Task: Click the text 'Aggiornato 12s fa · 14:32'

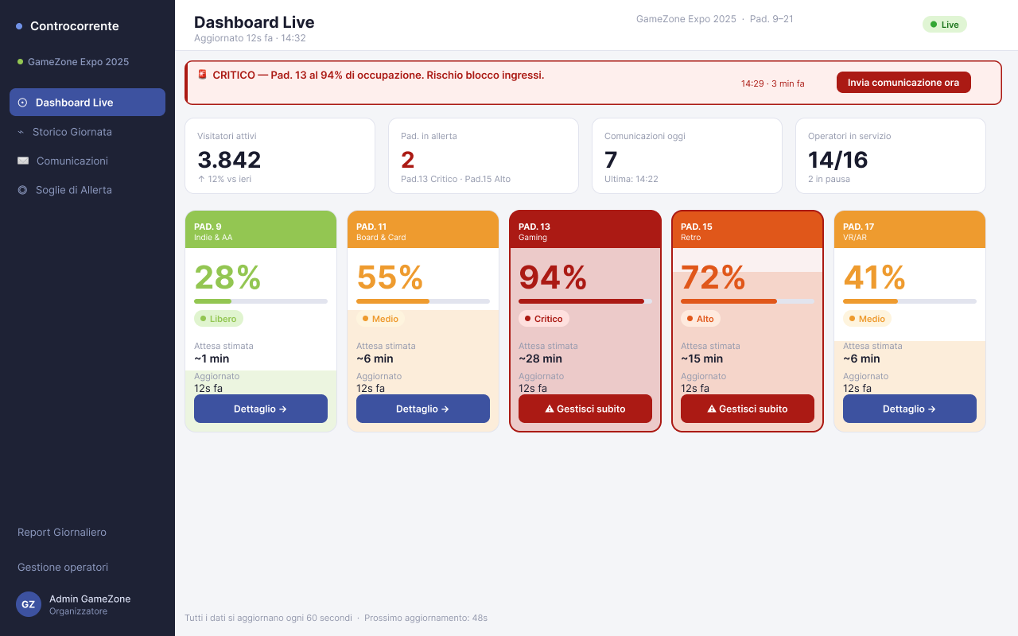Action: [250, 38]
